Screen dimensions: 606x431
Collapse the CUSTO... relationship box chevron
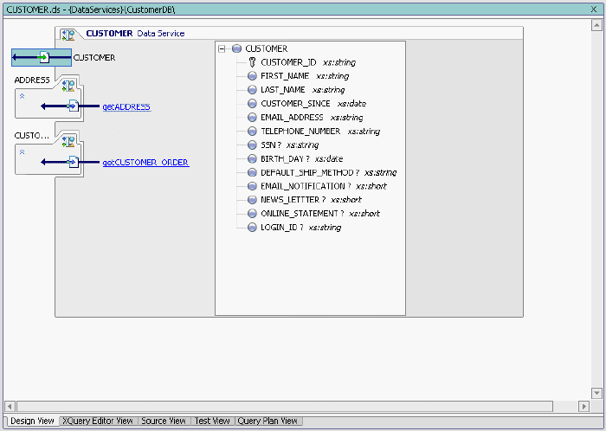[x=22, y=152]
